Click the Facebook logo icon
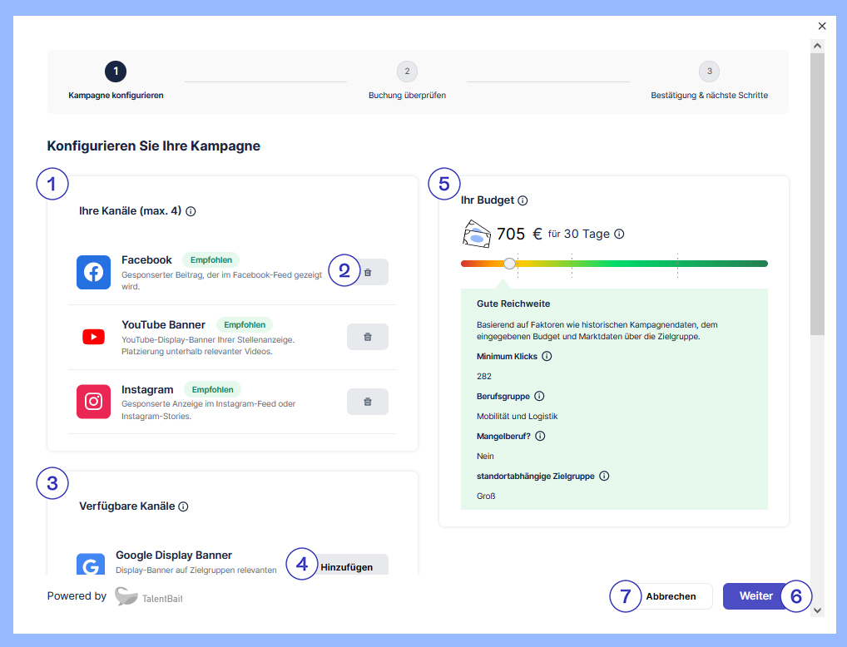The width and height of the screenshot is (847, 647). click(93, 273)
